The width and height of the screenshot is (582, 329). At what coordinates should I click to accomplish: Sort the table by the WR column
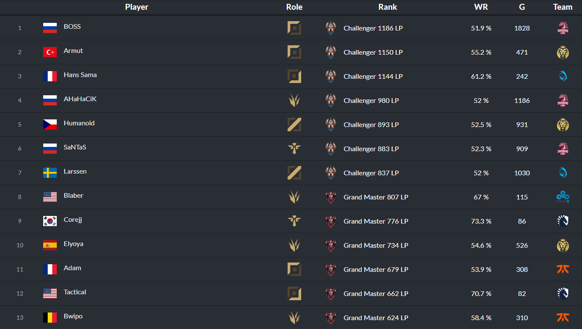click(480, 7)
